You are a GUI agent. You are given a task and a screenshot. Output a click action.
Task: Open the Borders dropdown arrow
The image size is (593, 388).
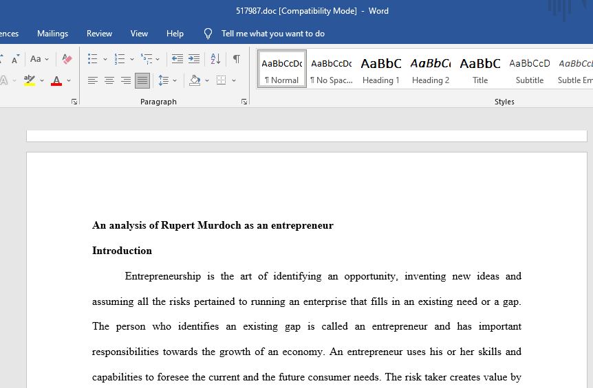pyautogui.click(x=234, y=80)
